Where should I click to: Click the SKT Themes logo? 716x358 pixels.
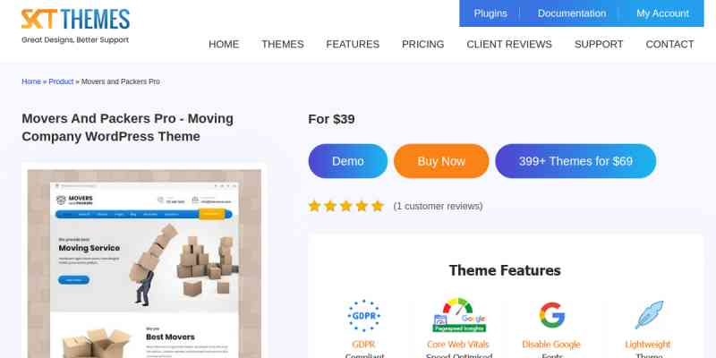point(75,27)
